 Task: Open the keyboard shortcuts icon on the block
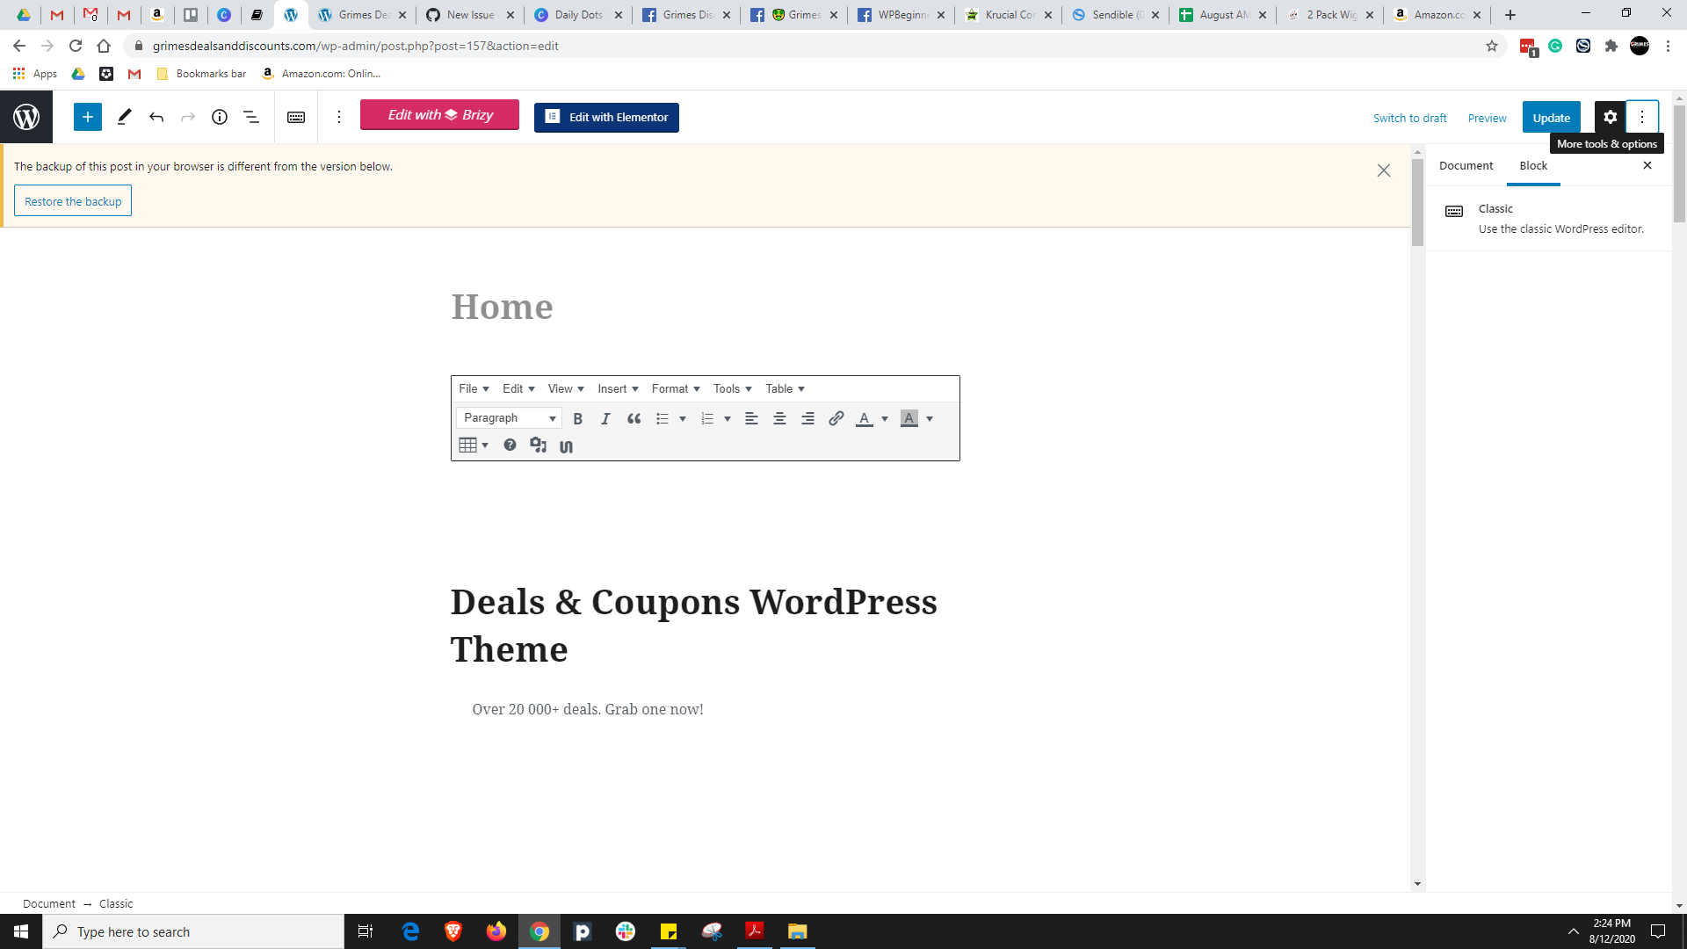click(x=296, y=117)
